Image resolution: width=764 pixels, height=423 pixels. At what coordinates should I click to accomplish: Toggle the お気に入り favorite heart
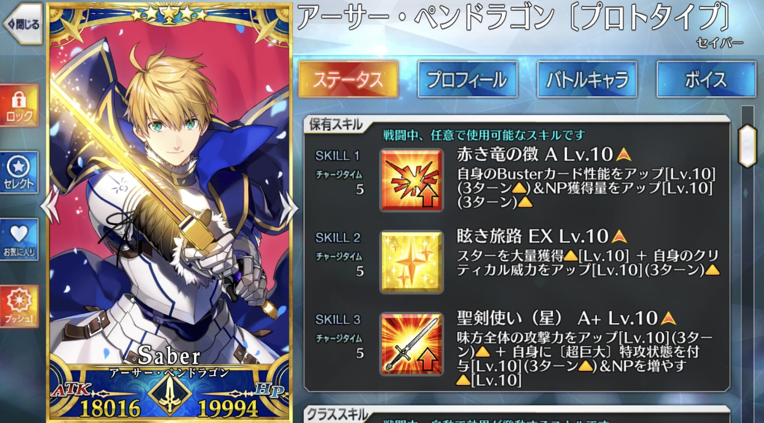pos(19,240)
